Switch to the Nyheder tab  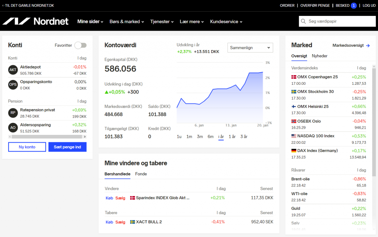(x=319, y=56)
